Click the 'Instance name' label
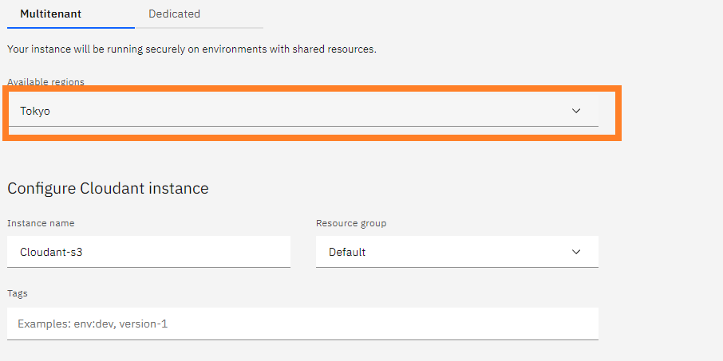The height and width of the screenshot is (361, 723). pyautogui.click(x=41, y=223)
